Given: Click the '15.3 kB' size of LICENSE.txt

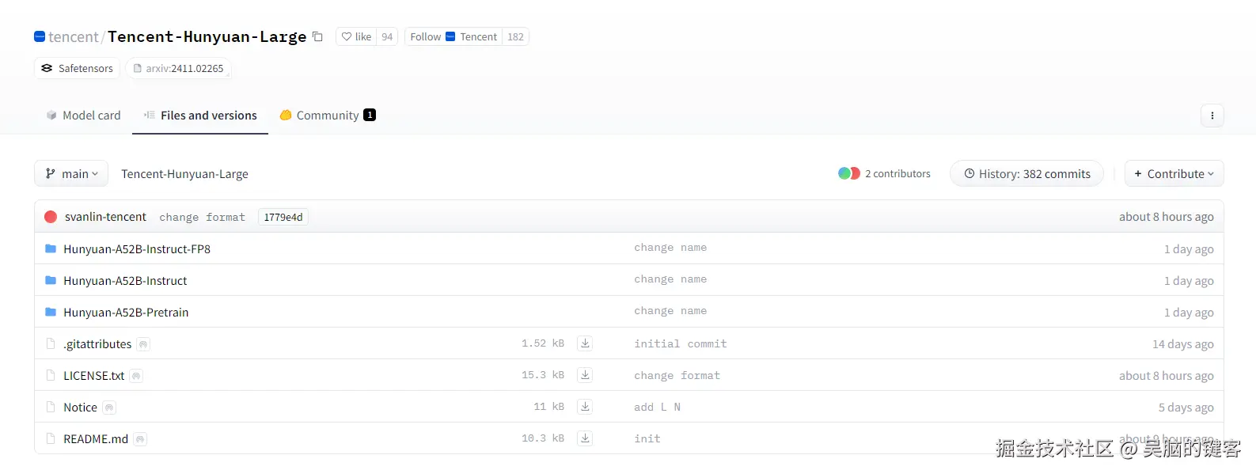Looking at the screenshot, I should tap(543, 375).
